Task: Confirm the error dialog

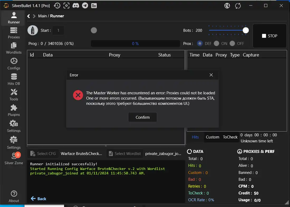Action: tap(143, 117)
